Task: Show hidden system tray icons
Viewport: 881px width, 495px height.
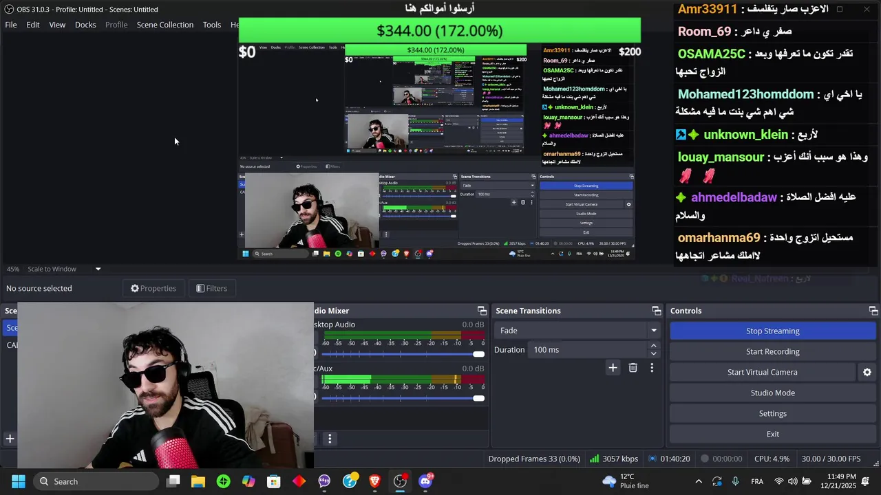Action: (x=699, y=481)
